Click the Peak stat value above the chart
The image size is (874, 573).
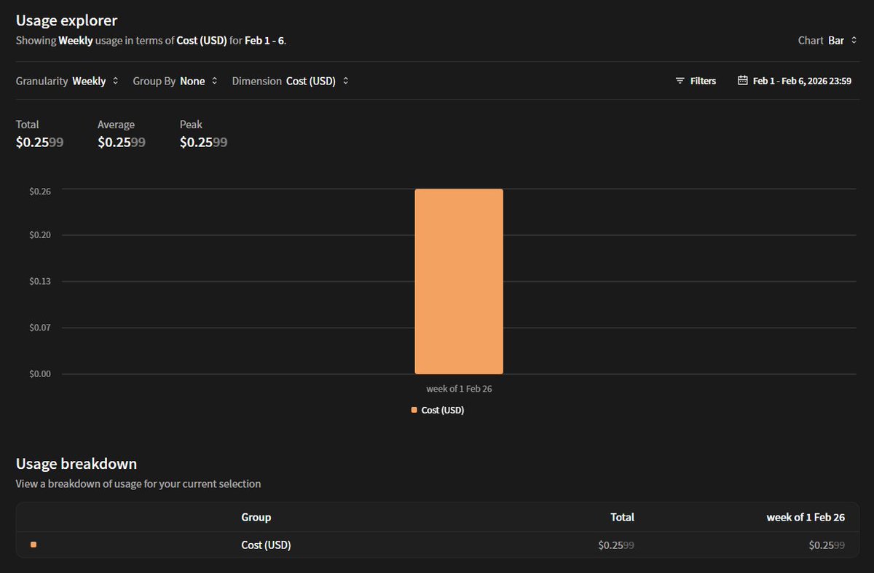pos(203,143)
